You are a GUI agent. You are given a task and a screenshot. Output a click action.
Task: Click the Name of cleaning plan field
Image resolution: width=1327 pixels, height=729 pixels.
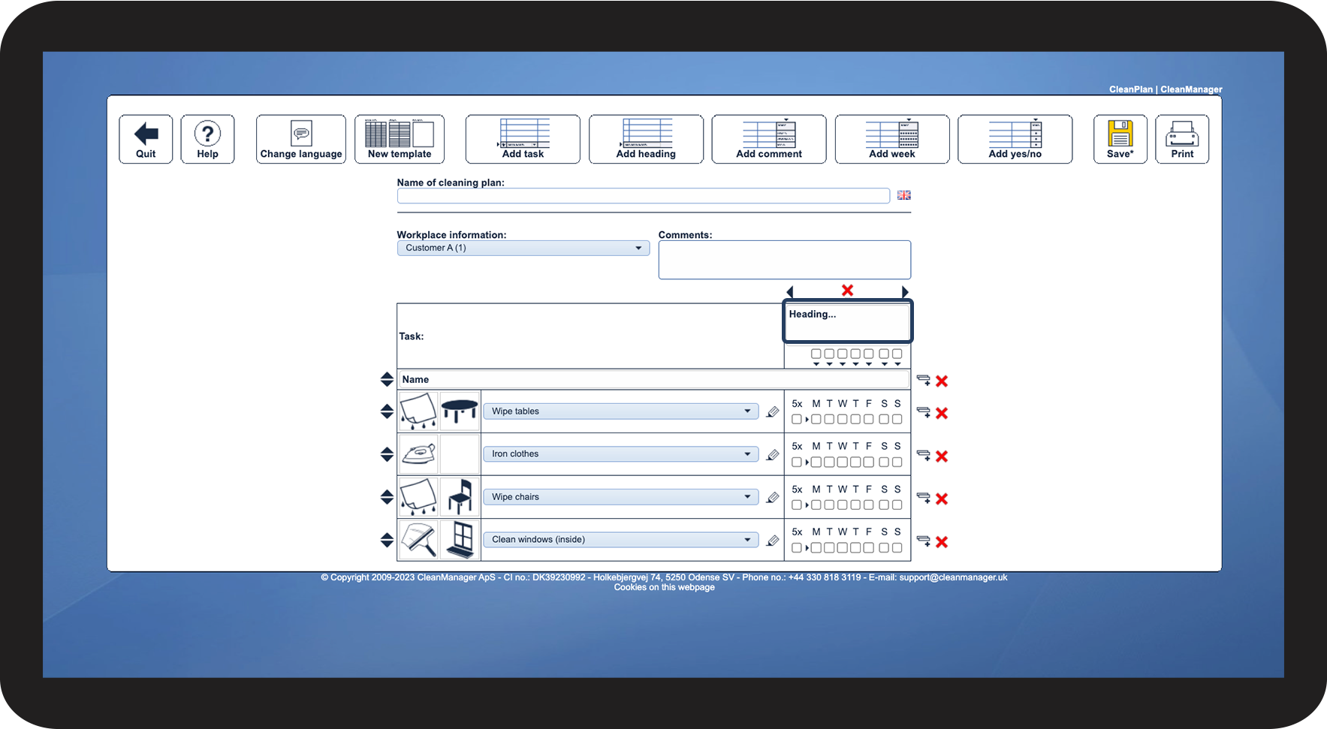click(x=643, y=196)
